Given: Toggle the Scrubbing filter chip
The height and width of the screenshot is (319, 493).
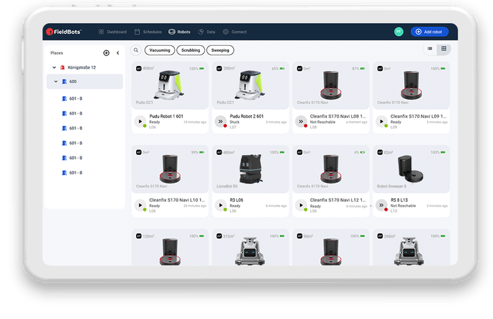Looking at the screenshot, I should click(190, 51).
